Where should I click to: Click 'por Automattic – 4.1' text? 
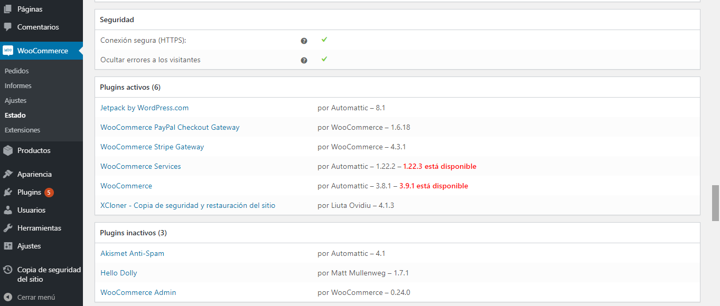[351, 253]
